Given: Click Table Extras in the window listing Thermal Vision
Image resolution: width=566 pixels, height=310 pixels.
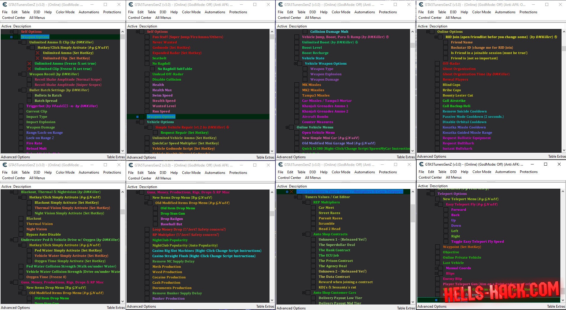Looking at the screenshot, I should 116,307.
